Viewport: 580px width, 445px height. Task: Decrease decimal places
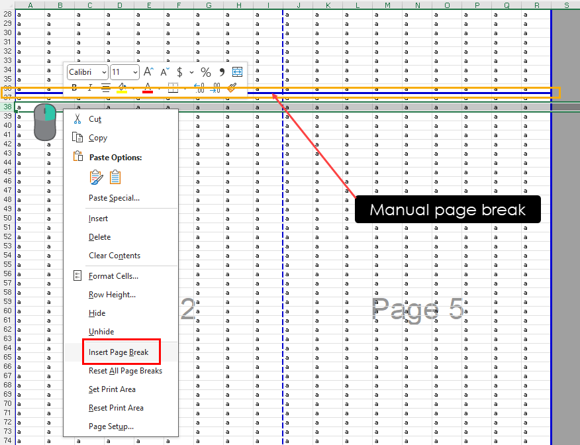coord(215,88)
